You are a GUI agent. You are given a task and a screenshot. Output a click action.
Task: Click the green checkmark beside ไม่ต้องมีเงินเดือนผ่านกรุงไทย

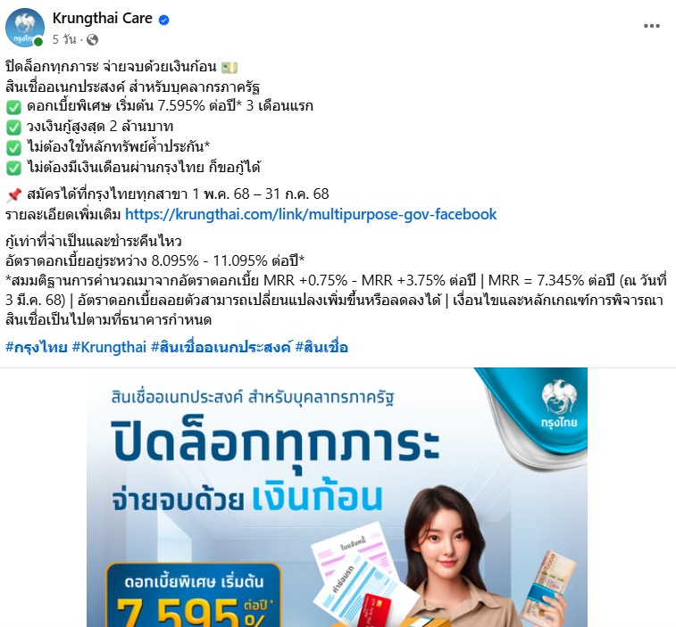[x=13, y=168]
